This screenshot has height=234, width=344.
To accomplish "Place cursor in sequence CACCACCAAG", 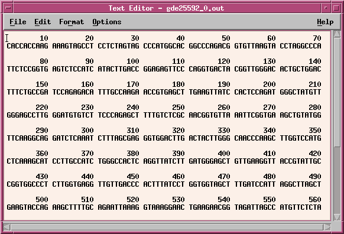I will click(27, 46).
